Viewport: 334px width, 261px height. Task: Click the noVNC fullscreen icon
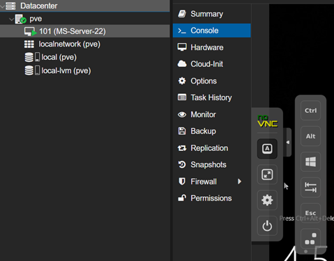[267, 175]
